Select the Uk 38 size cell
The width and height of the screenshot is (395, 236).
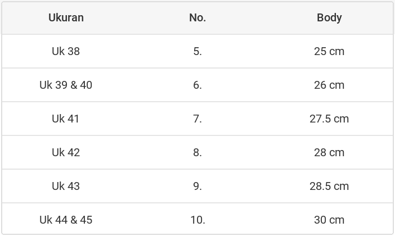click(66, 51)
